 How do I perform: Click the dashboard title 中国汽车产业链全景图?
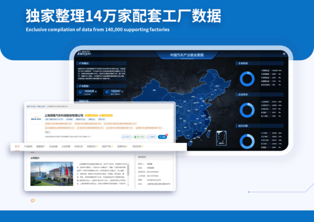pyautogui.click(x=187, y=55)
